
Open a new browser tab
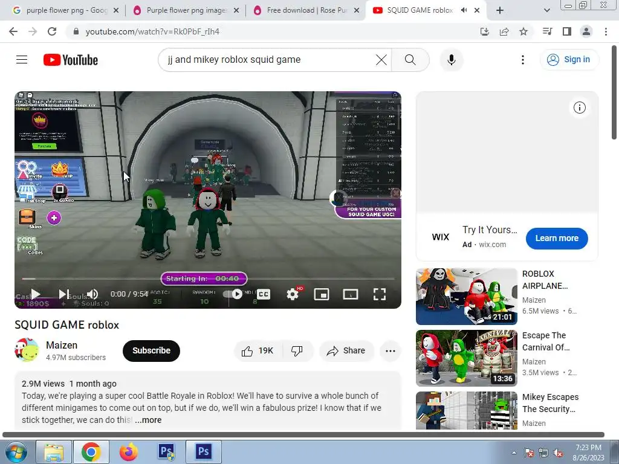500,11
